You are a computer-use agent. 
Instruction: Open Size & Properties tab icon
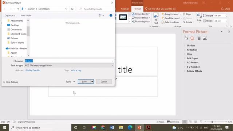pos(199,39)
